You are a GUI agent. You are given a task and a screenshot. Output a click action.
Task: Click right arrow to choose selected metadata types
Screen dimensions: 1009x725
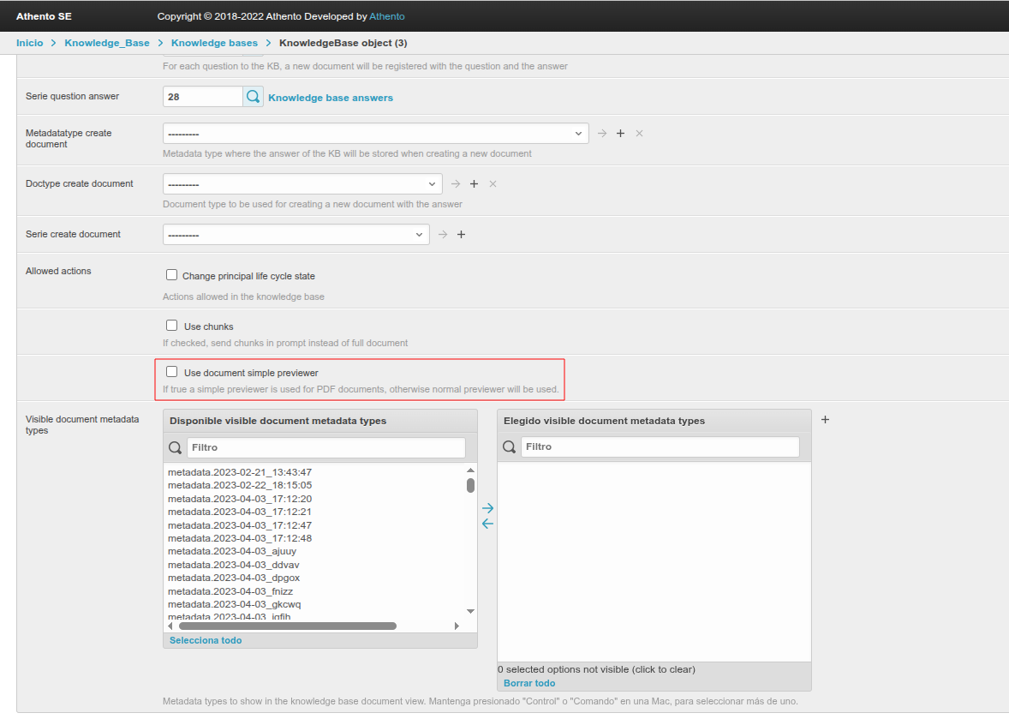487,508
